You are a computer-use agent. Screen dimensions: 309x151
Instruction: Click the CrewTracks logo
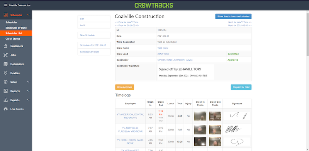(154, 5)
